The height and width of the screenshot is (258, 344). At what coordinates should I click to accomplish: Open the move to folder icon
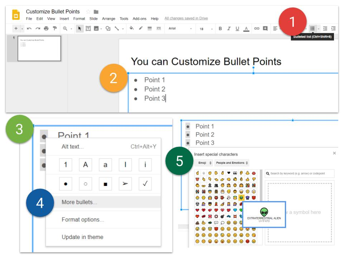point(96,11)
